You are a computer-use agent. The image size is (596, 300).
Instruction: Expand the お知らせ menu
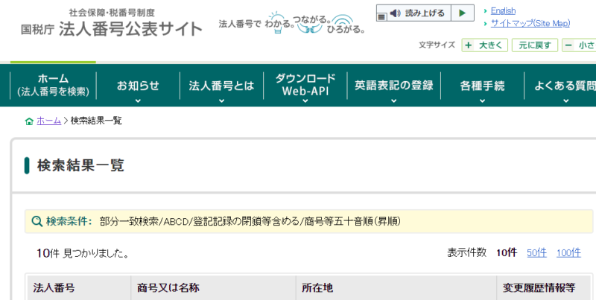(x=138, y=86)
